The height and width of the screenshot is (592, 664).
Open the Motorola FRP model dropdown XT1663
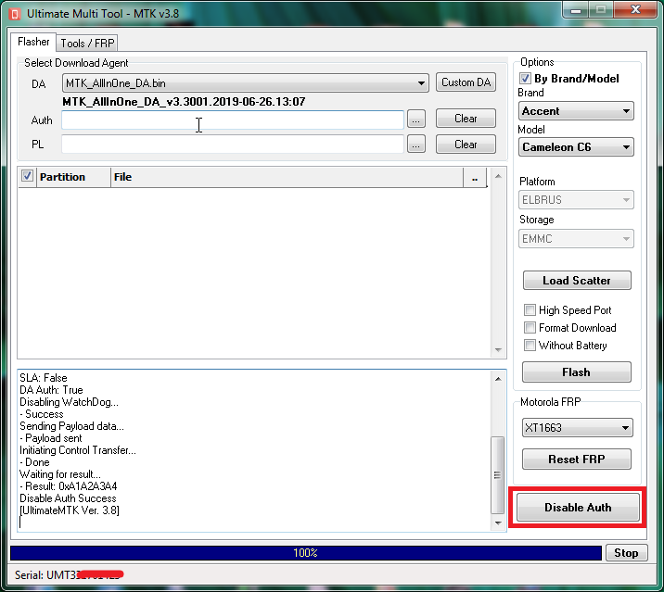[577, 428]
